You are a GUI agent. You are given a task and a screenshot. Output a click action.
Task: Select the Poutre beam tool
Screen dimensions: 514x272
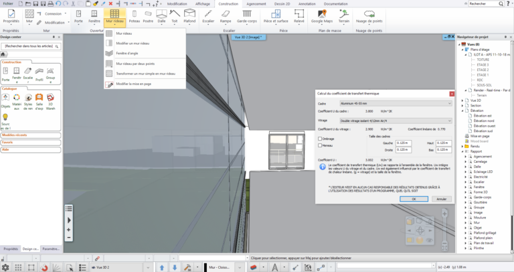[x=148, y=16]
